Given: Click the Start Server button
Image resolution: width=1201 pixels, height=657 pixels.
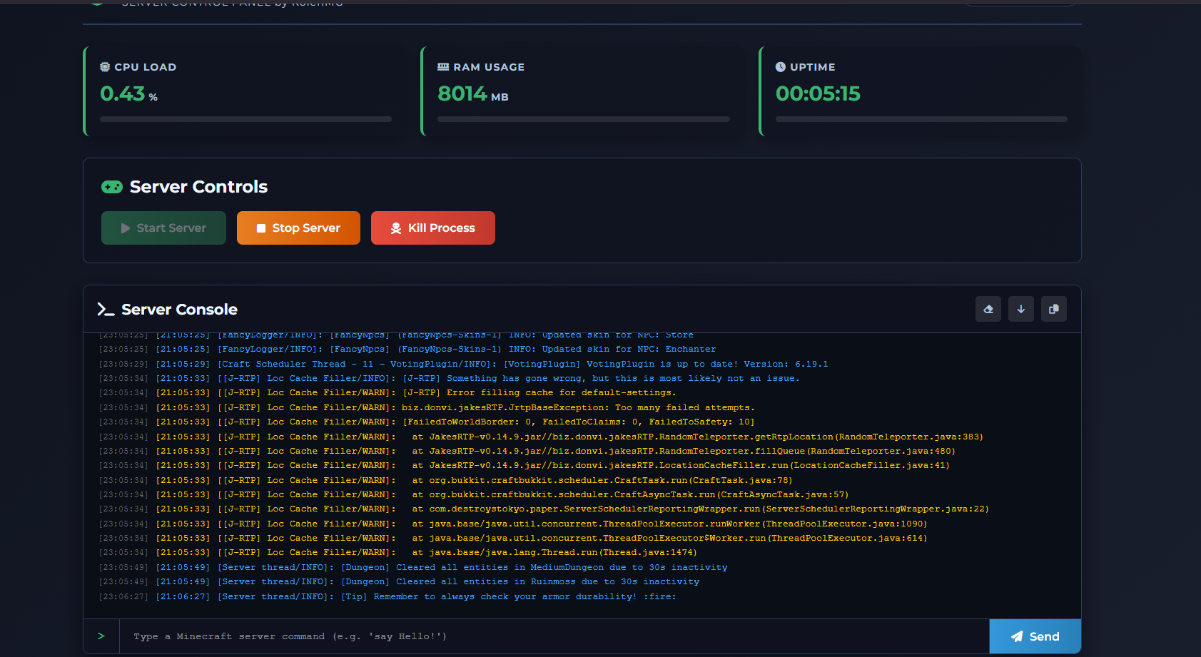Looking at the screenshot, I should coord(163,228).
